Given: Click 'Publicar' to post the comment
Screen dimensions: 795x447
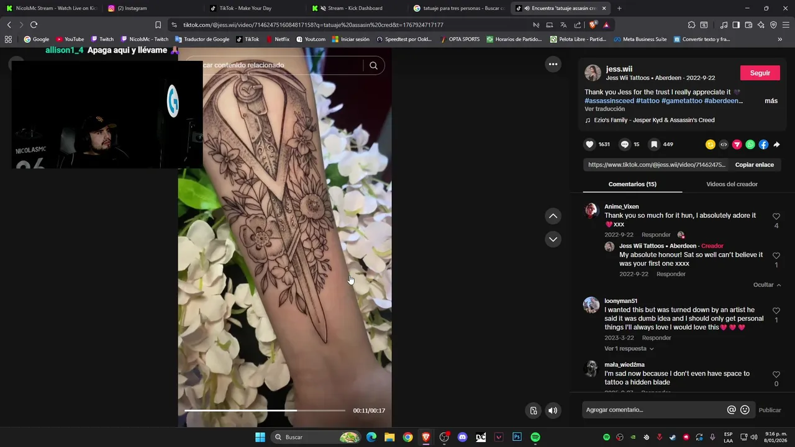Looking at the screenshot, I should coord(770,410).
